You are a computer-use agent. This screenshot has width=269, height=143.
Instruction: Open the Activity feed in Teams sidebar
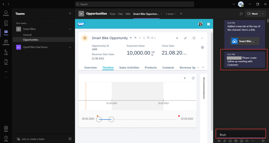pos(6,13)
